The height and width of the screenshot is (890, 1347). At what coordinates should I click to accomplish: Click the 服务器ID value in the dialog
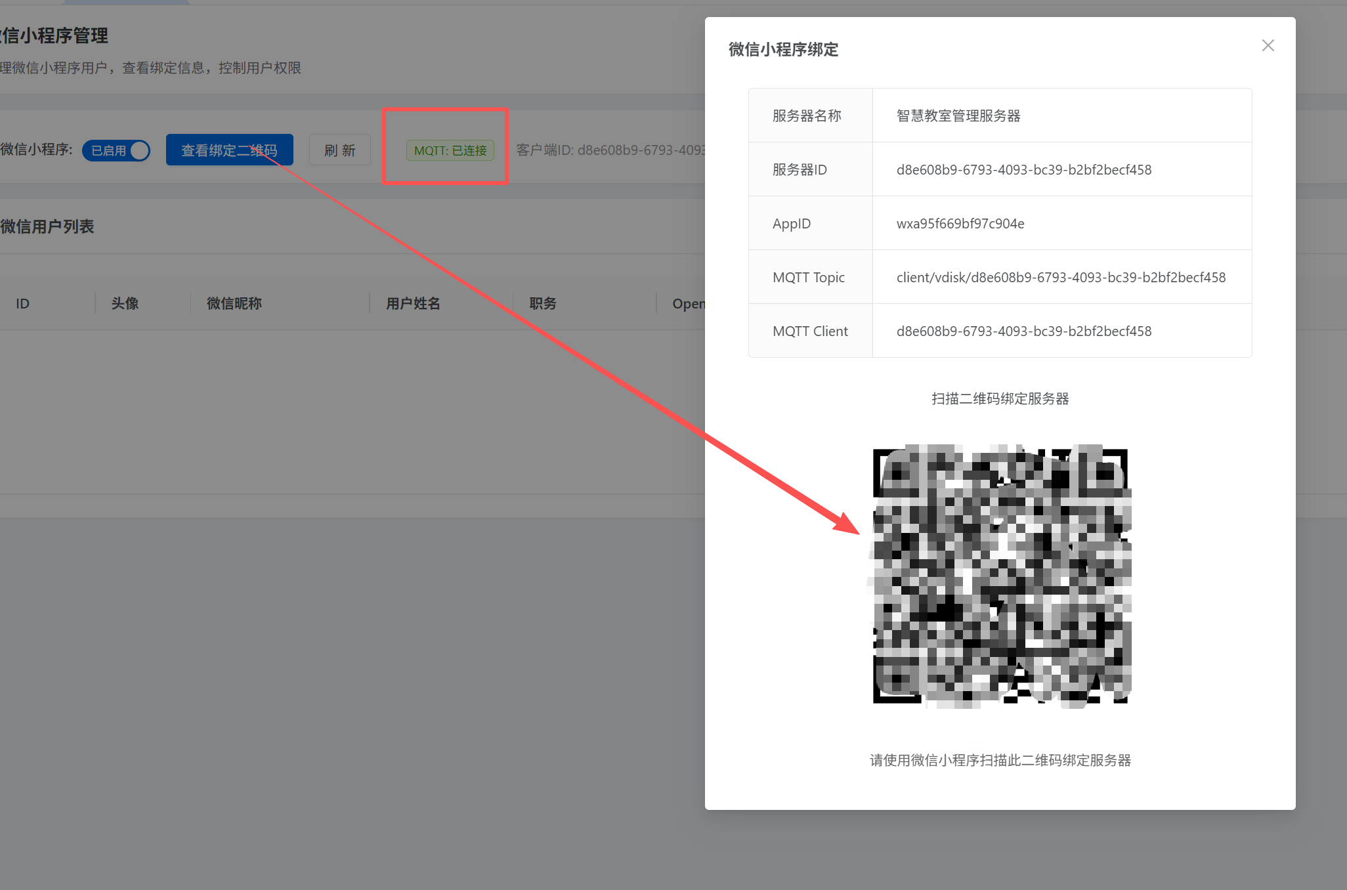[1023, 170]
